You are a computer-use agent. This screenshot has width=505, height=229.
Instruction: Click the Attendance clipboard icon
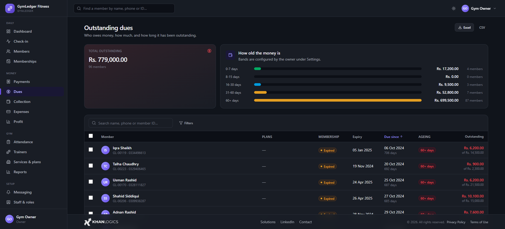click(8, 142)
